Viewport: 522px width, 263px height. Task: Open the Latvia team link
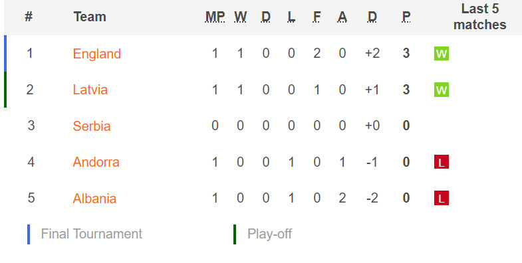[x=90, y=90]
